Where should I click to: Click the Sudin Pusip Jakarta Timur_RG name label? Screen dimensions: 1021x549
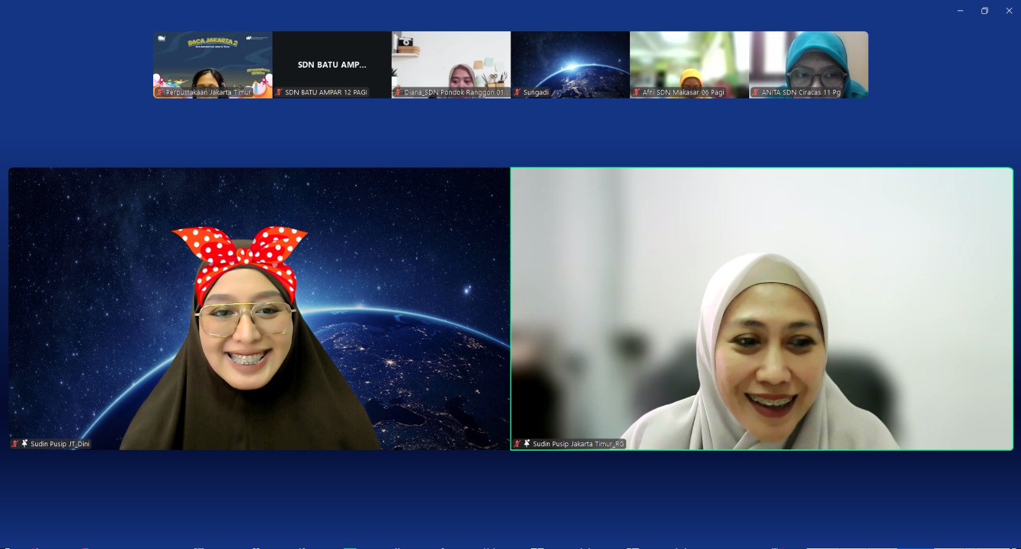(x=578, y=444)
